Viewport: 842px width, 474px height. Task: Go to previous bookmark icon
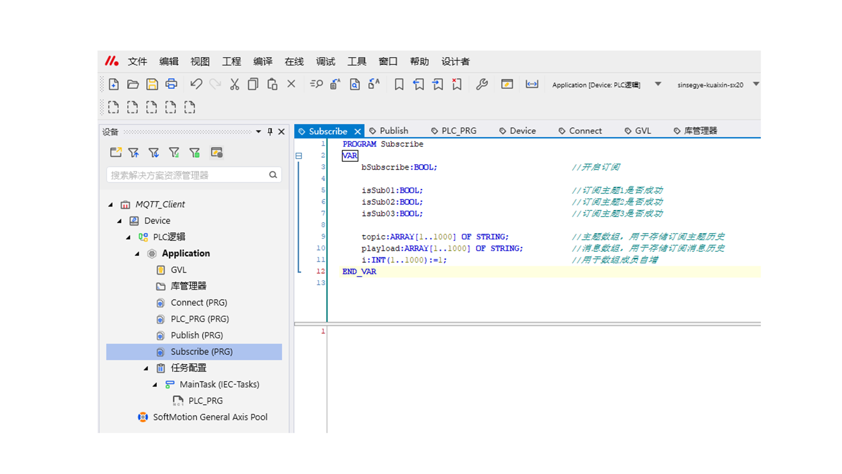[418, 84]
